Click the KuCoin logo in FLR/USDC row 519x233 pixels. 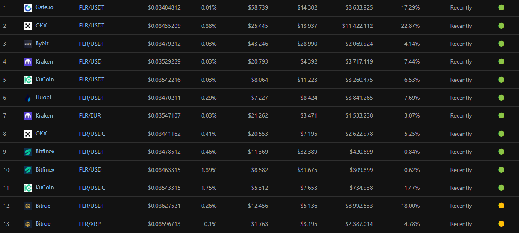(28, 188)
